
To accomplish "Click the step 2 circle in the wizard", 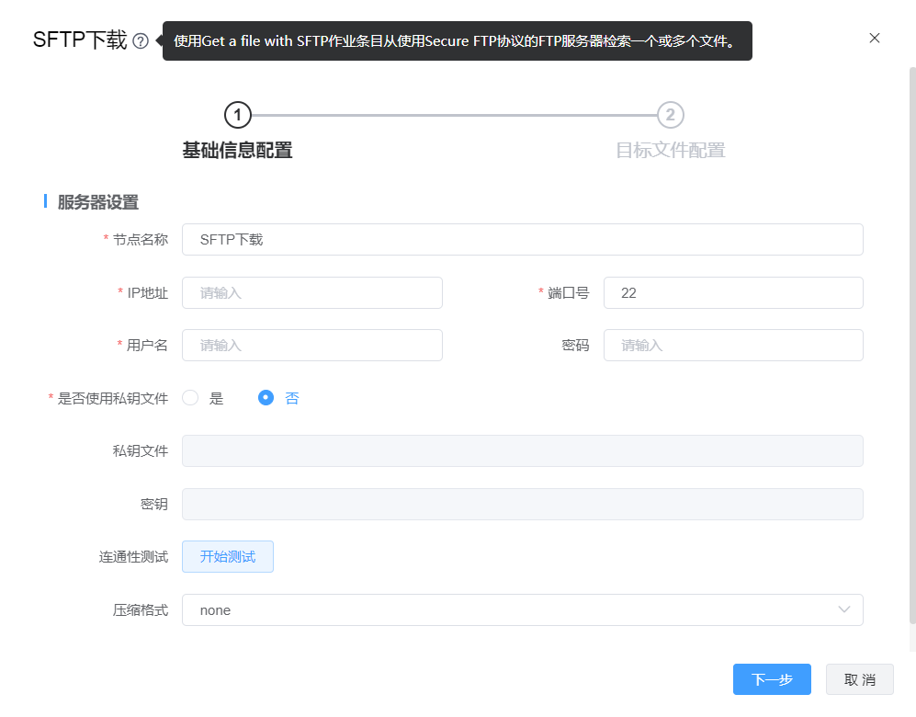I will click(671, 115).
